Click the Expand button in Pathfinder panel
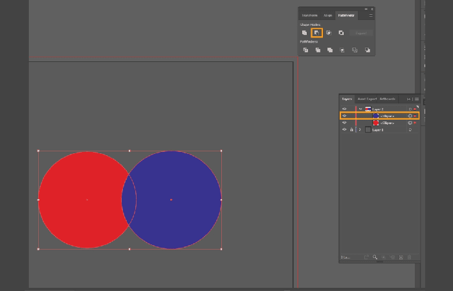 click(x=361, y=33)
